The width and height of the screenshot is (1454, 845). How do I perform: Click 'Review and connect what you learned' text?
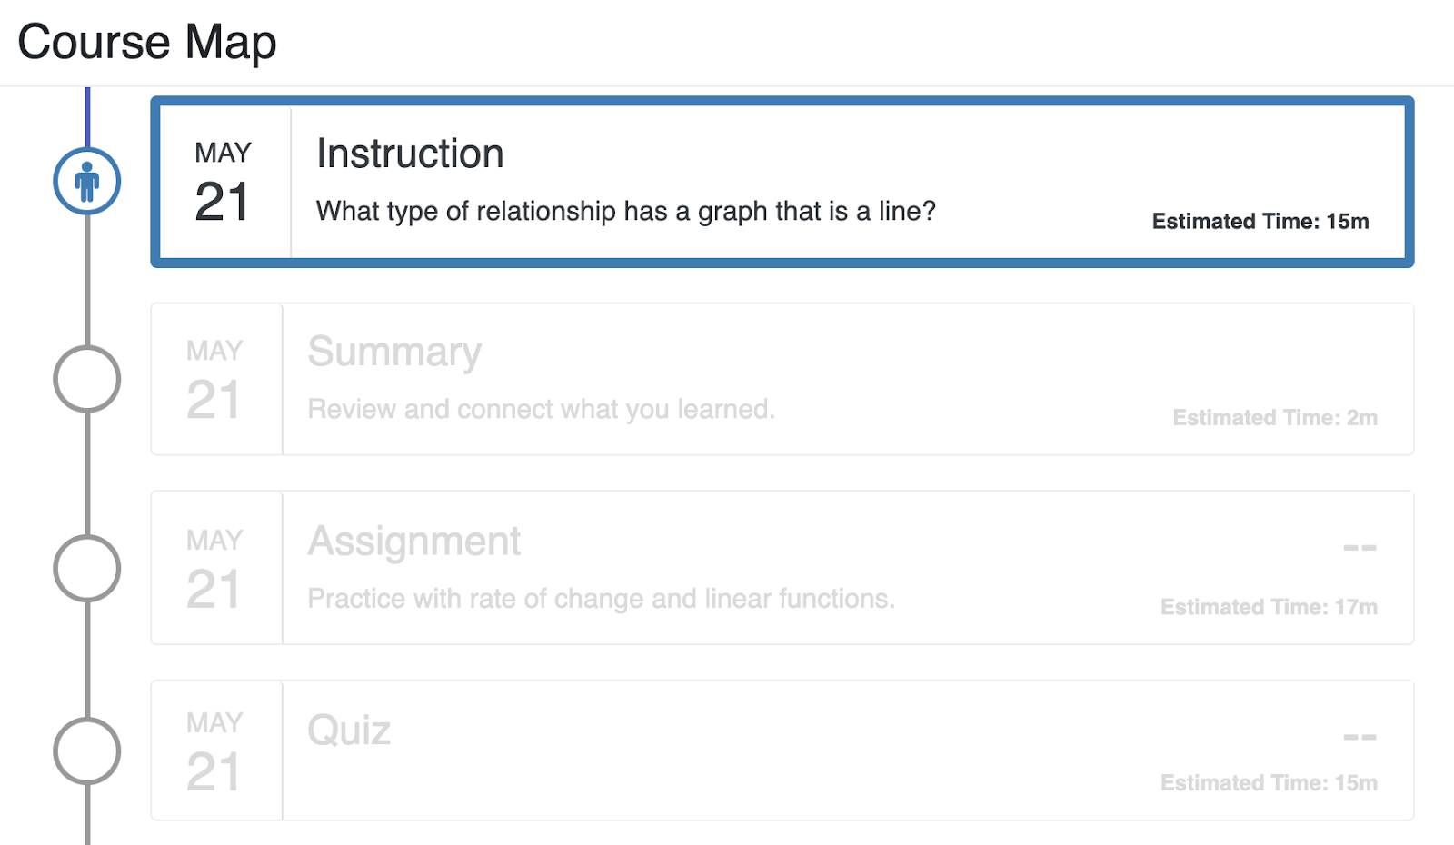coord(541,410)
